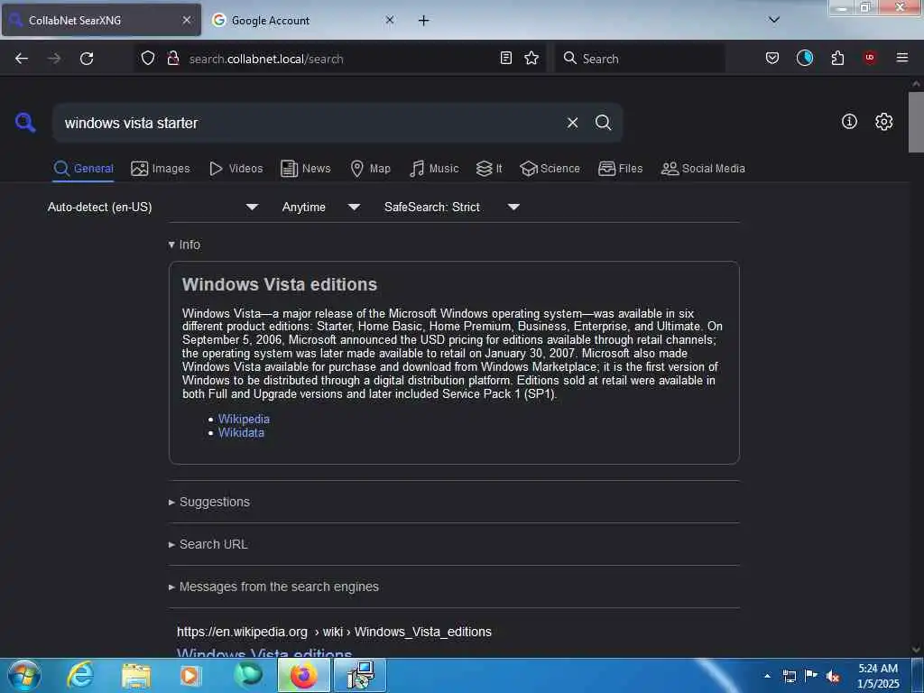Open the Wikidata link in infobox

[x=241, y=432]
